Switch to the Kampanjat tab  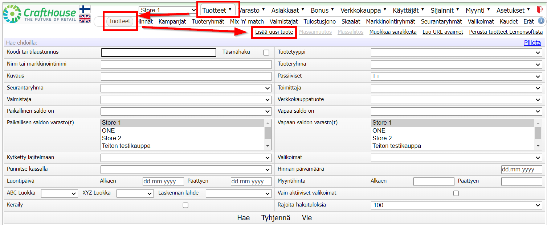(172, 21)
